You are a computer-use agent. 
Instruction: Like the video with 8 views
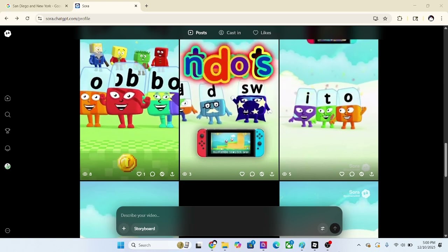(x=139, y=174)
